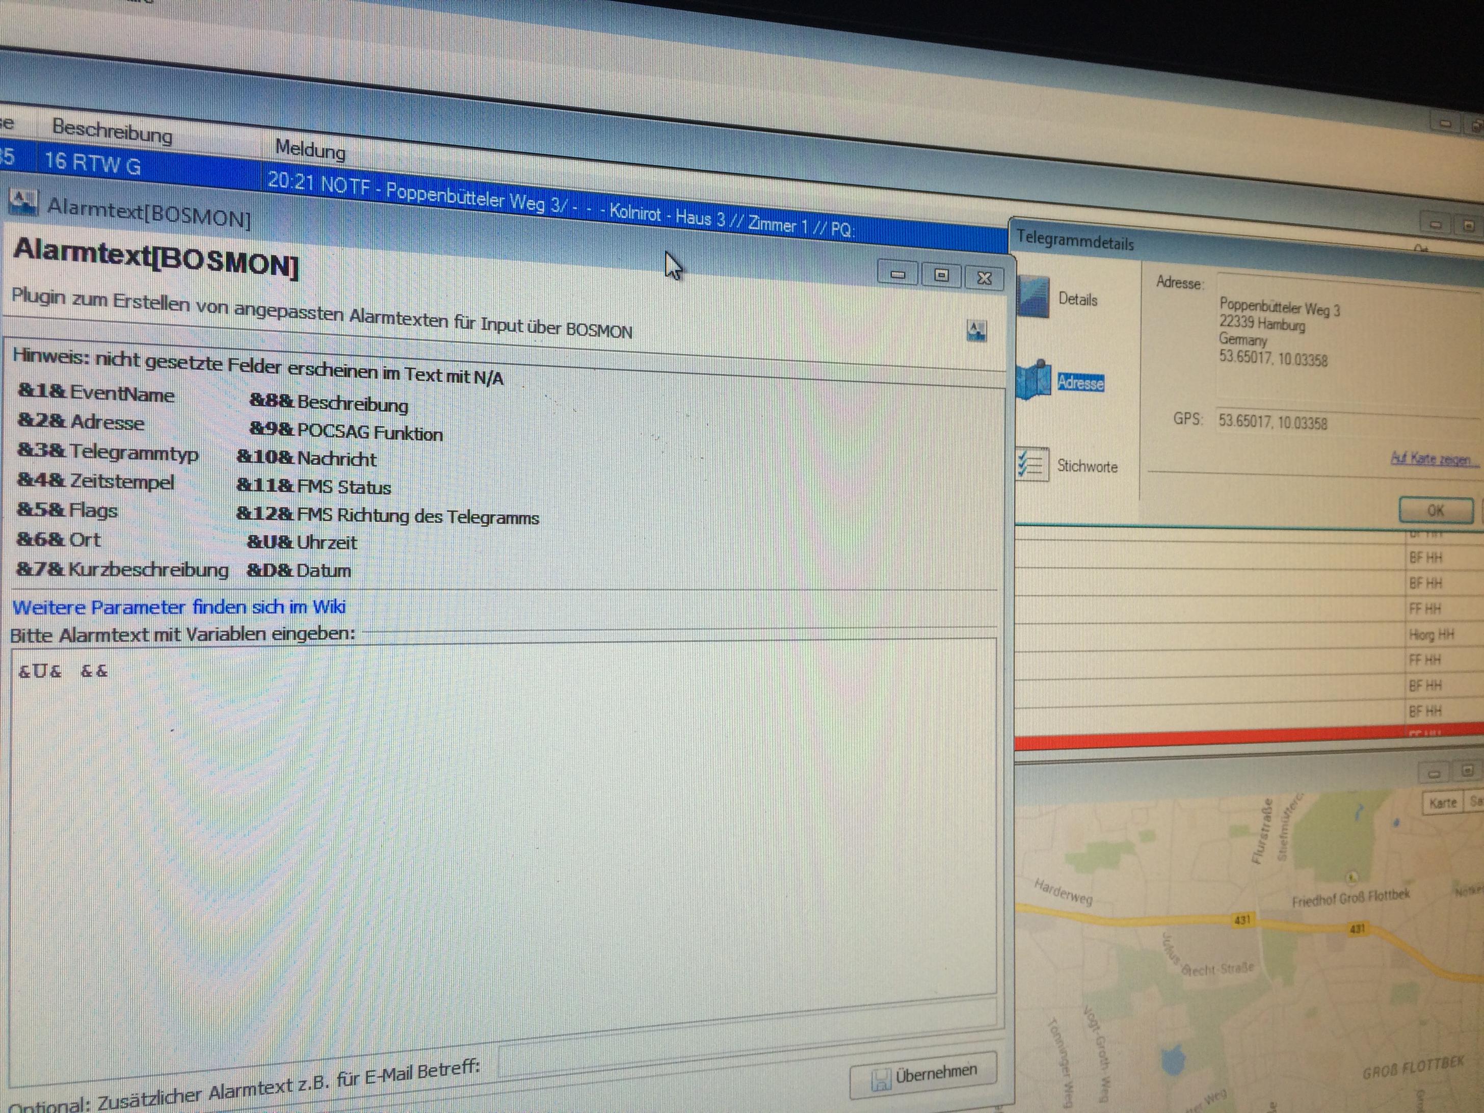Viewport: 1484px width, 1113px height.
Task: Maximize the Alarmtext dialog window
Action: tap(941, 275)
